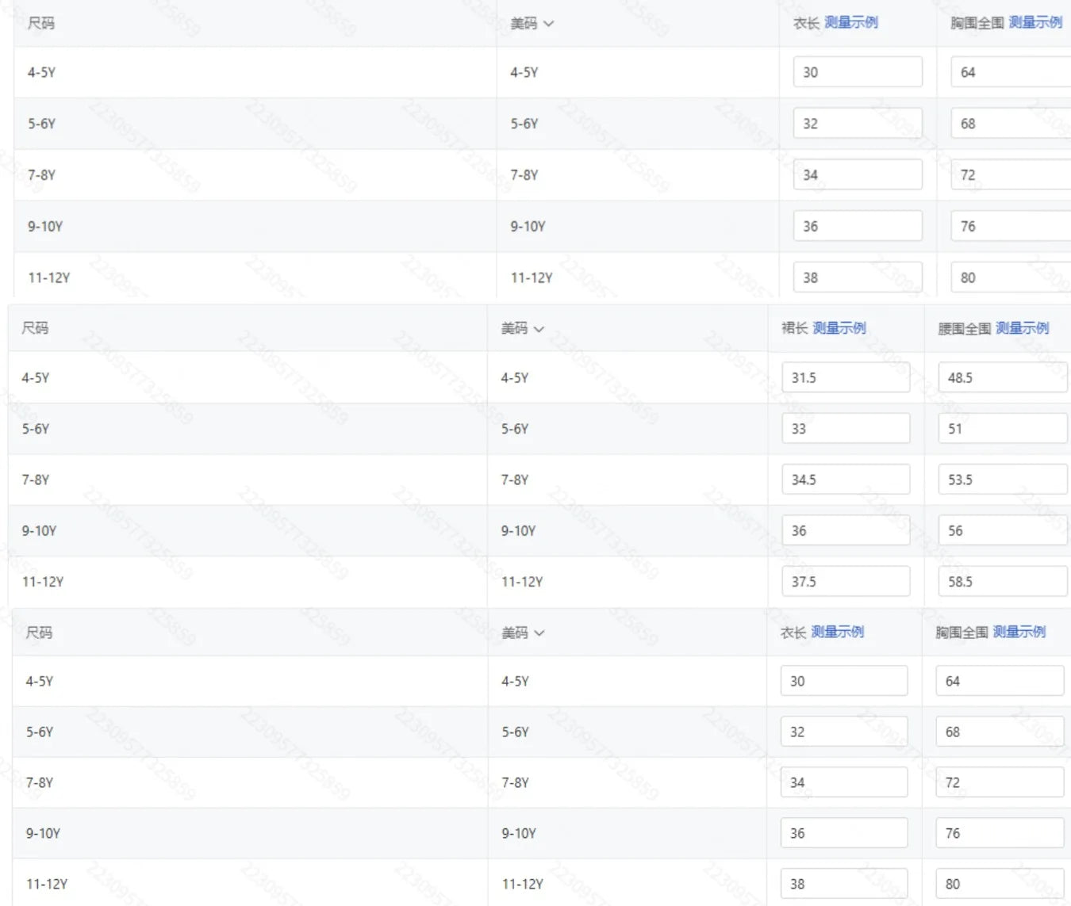The image size is (1071, 906).
Task: Focus the 裙长 input showing 37.5
Action: [x=845, y=581]
